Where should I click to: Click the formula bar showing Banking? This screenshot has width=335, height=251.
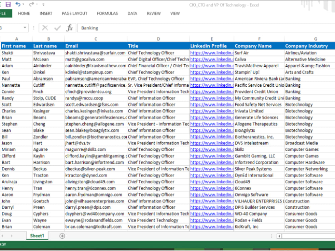[206, 28]
